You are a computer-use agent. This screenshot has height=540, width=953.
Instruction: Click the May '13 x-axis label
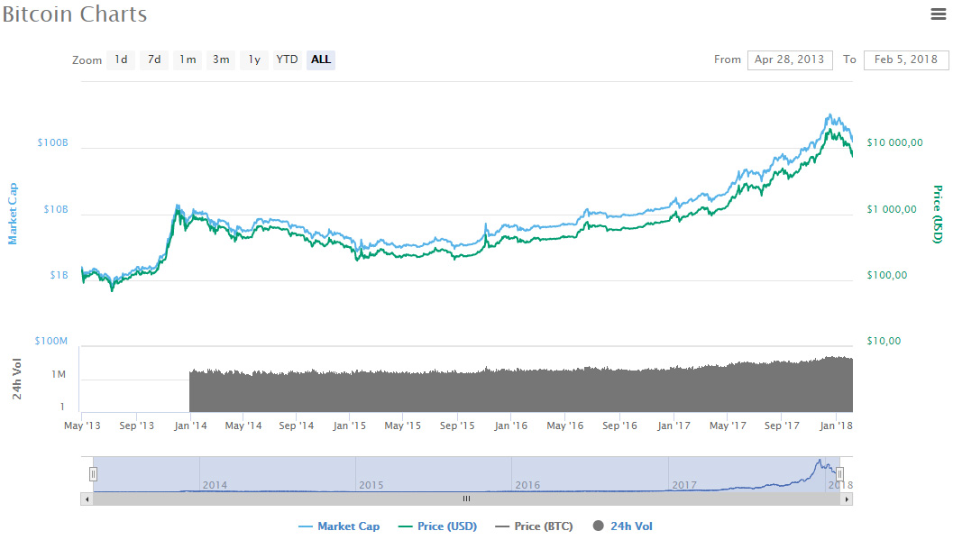tap(82, 426)
